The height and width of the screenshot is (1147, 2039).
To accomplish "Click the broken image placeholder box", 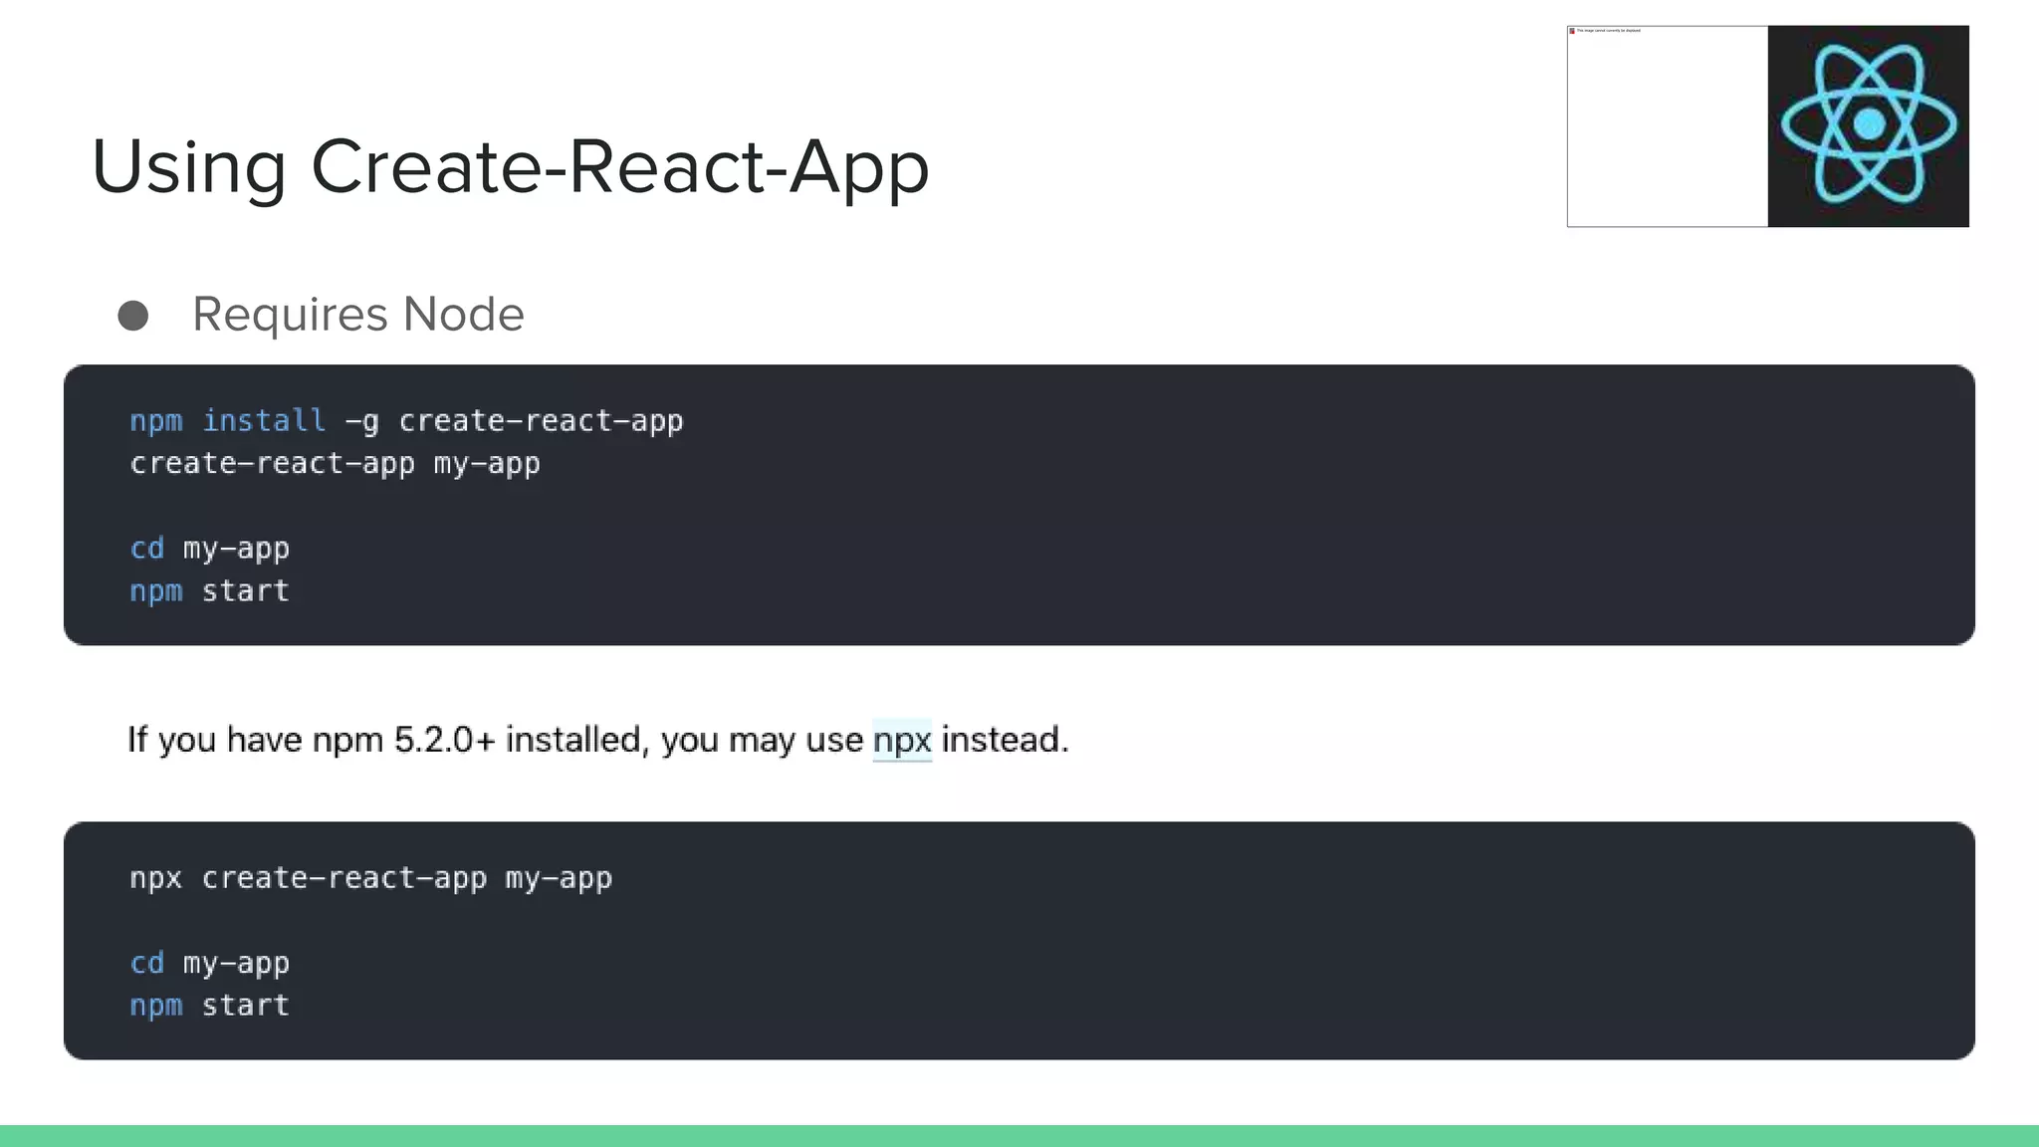I will pos(1668,126).
